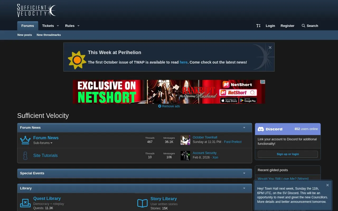
Task: Open Ford Prefect's avatar on October Townhall
Action: [x=185, y=140]
